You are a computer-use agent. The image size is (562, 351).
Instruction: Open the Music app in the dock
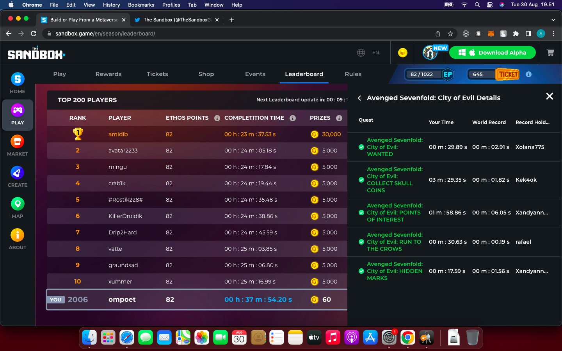click(333, 337)
